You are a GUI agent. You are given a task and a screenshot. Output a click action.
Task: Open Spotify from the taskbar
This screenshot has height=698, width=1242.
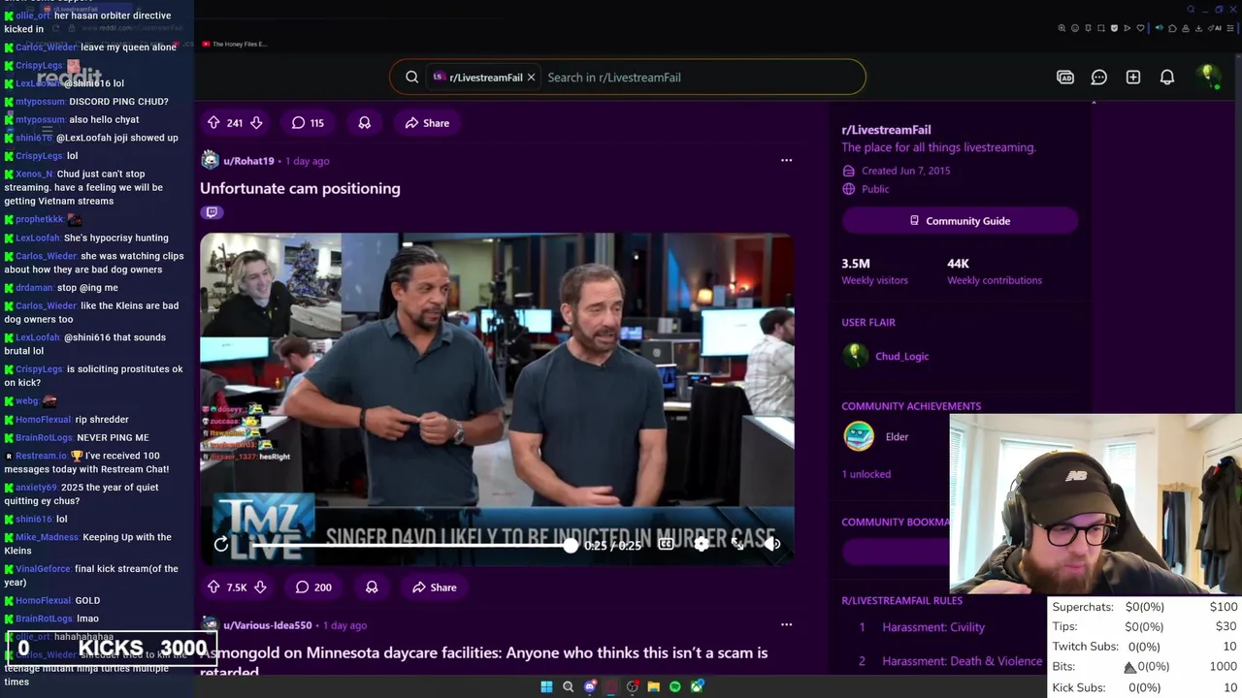675,687
